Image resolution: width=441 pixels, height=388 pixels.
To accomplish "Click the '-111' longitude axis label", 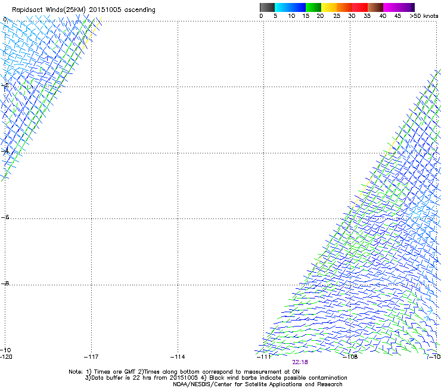I will (263, 357).
